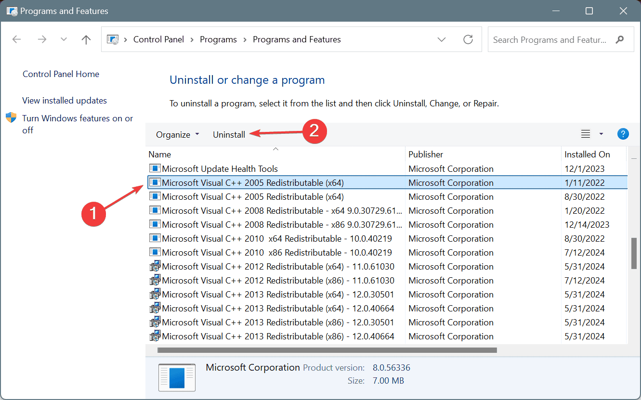Click the 12/14/2023 install date cell
The height and width of the screenshot is (400, 641).
pos(587,225)
